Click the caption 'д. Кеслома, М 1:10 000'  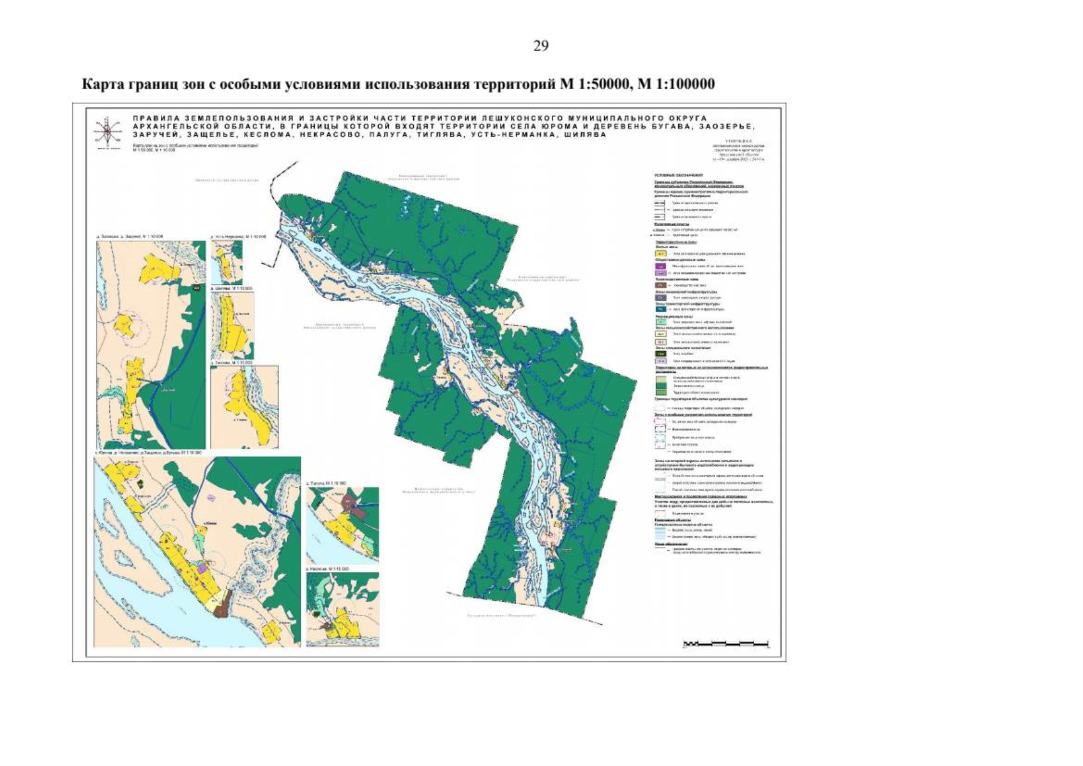tap(328, 568)
